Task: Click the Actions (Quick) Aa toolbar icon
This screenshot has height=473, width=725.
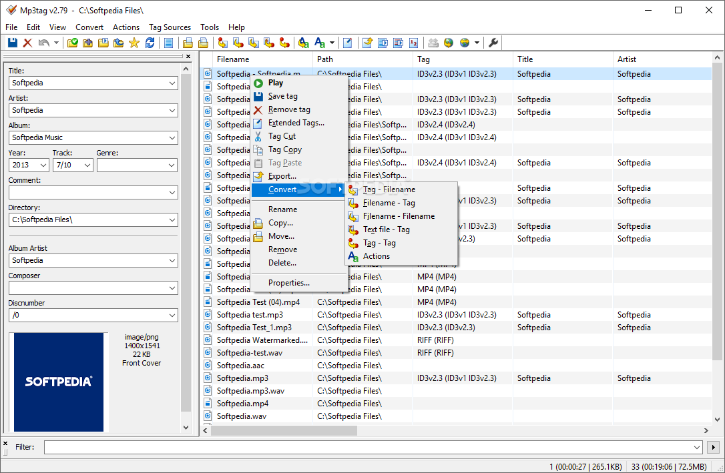Action: [x=320, y=43]
